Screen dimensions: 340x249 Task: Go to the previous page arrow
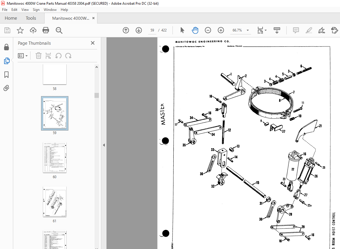[126, 30]
